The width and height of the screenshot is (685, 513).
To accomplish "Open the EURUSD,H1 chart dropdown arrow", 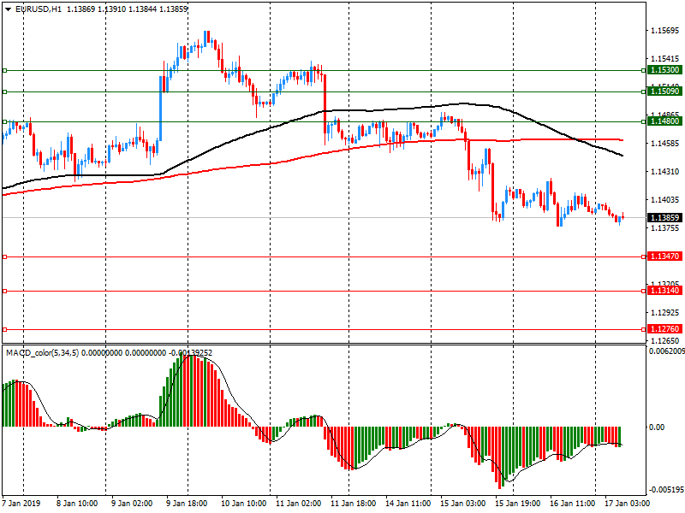I will point(8,9).
